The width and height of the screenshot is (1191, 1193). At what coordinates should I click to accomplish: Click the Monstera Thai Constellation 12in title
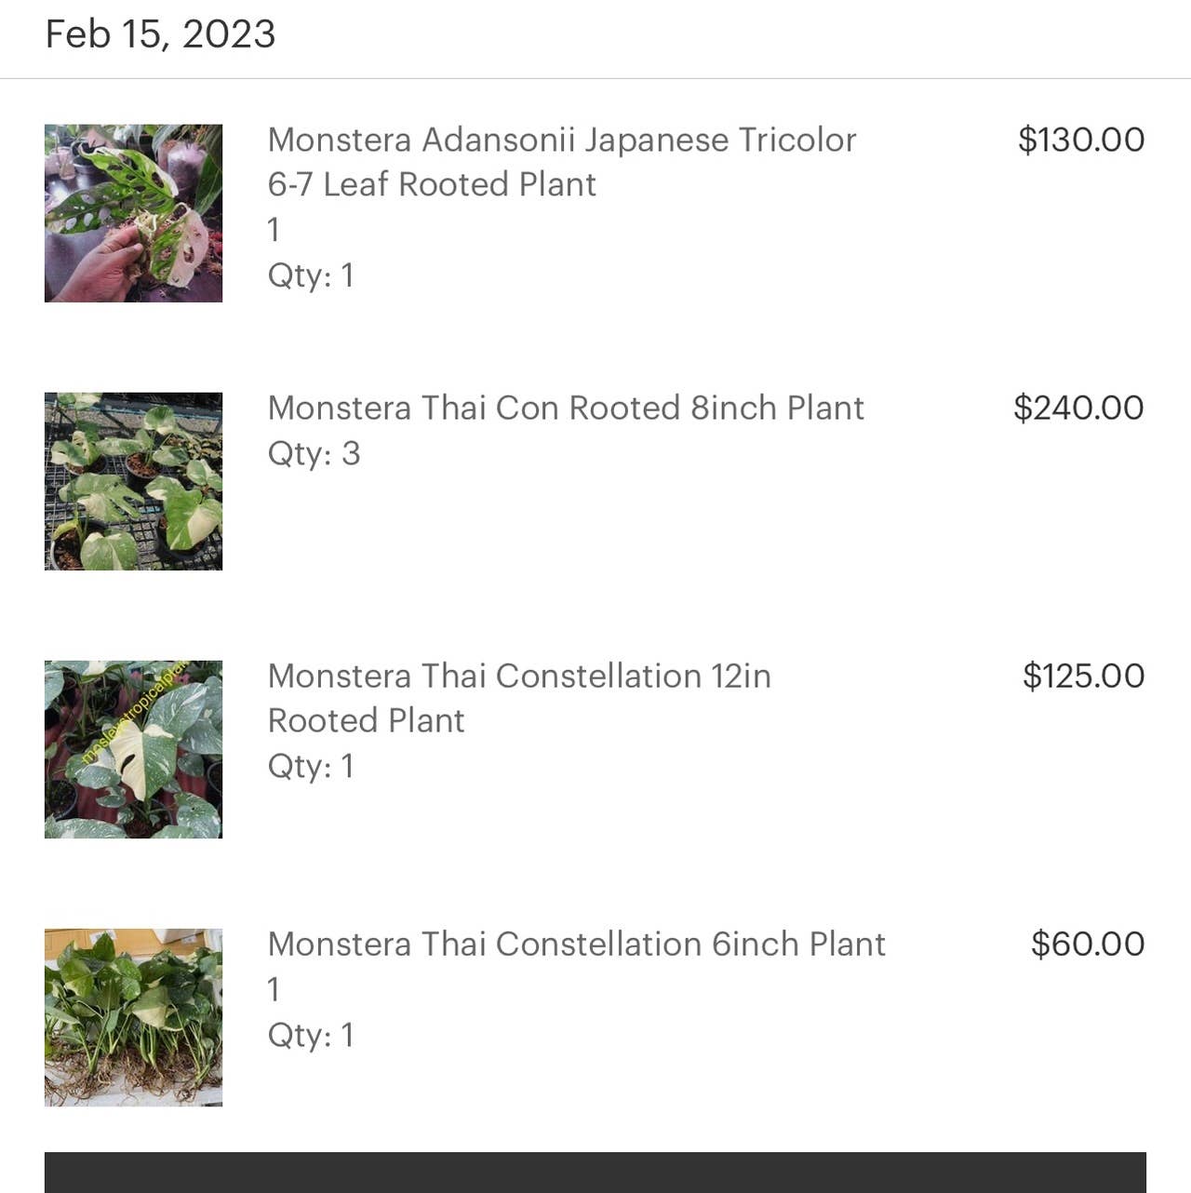point(519,676)
